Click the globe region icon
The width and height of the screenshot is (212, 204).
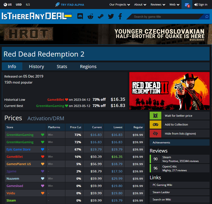pyautogui.click(x=5, y=5)
